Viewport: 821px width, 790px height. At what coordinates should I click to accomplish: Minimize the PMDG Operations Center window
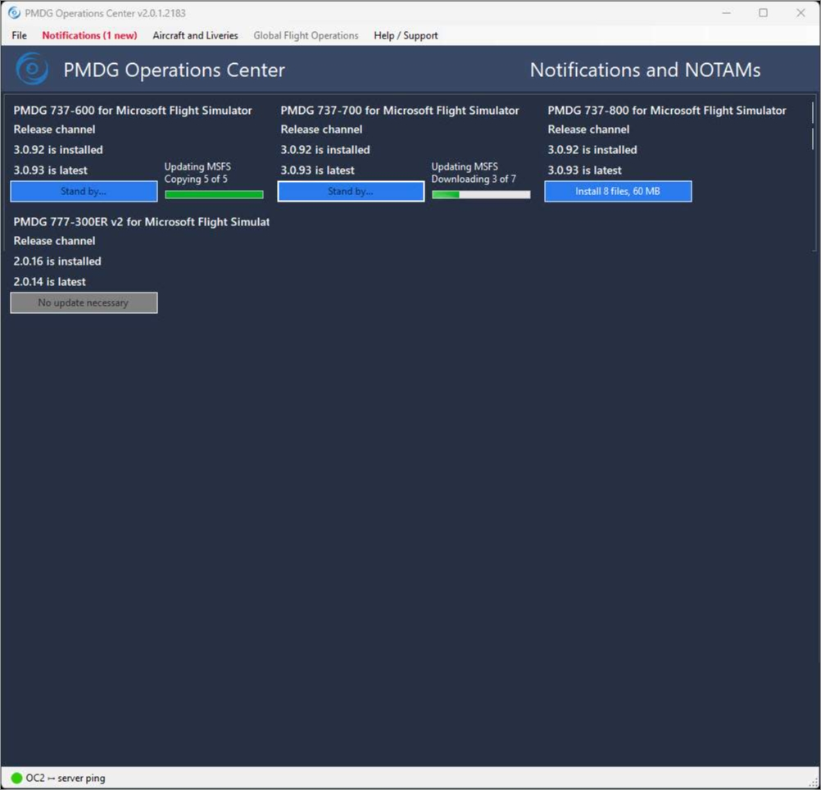726,13
